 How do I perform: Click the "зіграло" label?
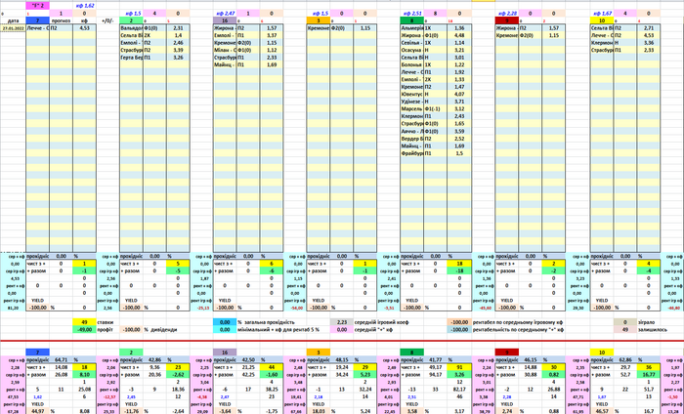point(646,322)
